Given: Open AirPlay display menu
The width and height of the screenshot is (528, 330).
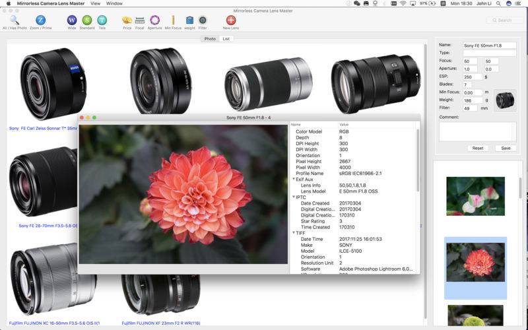Looking at the screenshot, I should point(412,3).
